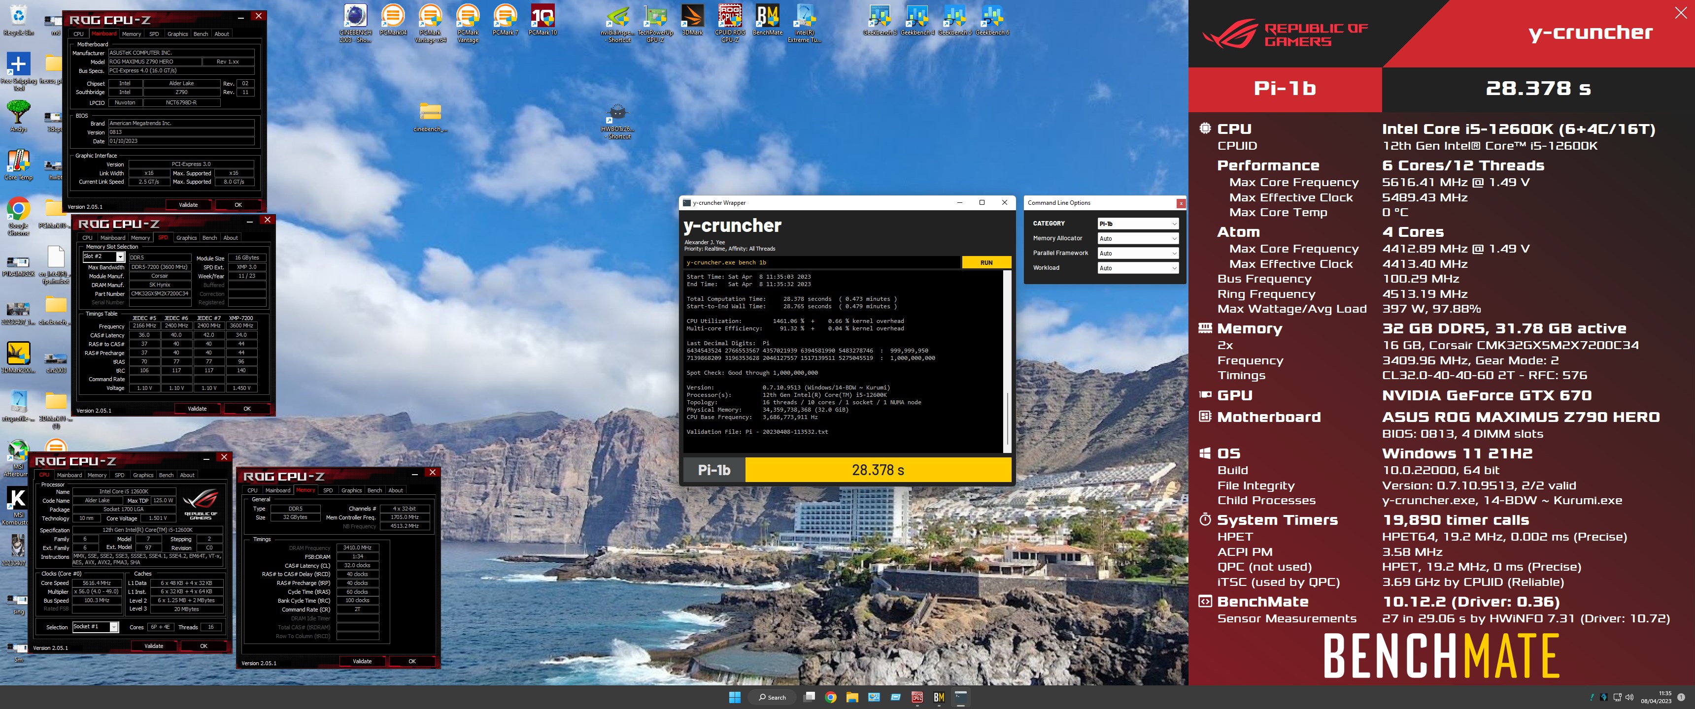Open File Explorer from the taskbar
The image size is (1695, 709).
(852, 697)
